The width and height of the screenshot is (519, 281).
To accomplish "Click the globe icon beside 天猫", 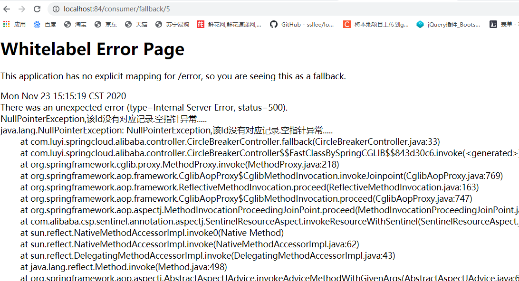I will (128, 24).
